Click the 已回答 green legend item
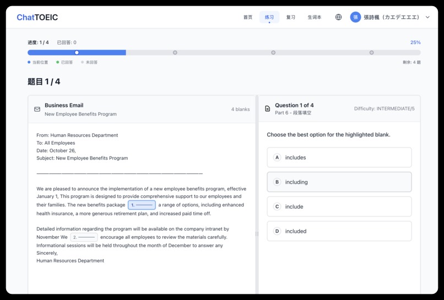Viewport: 444px width, 300px height. [64, 62]
